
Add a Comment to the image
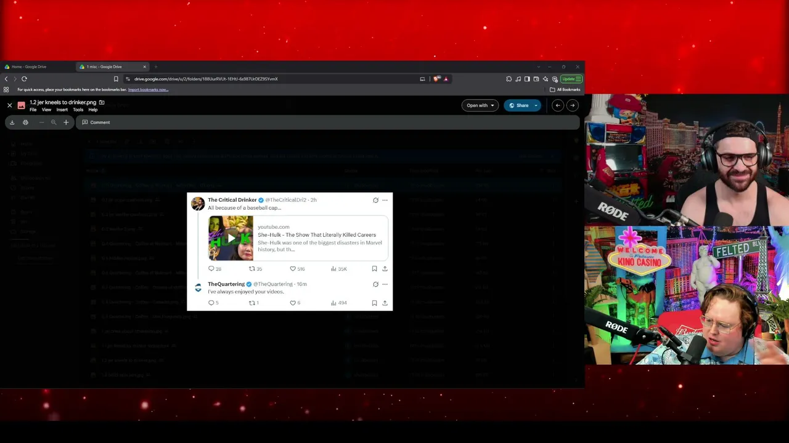point(96,122)
